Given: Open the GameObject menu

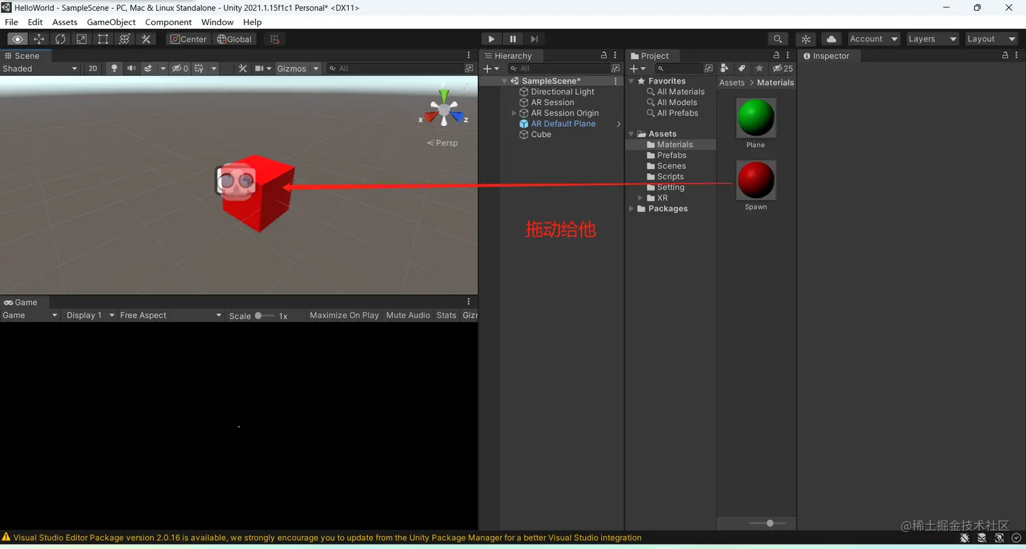Looking at the screenshot, I should tap(111, 22).
